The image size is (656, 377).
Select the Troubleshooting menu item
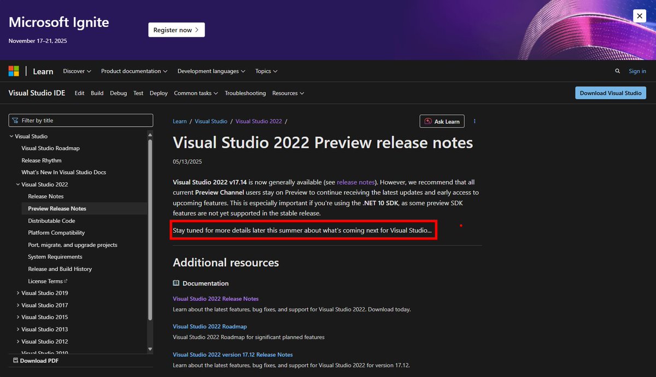pos(245,93)
